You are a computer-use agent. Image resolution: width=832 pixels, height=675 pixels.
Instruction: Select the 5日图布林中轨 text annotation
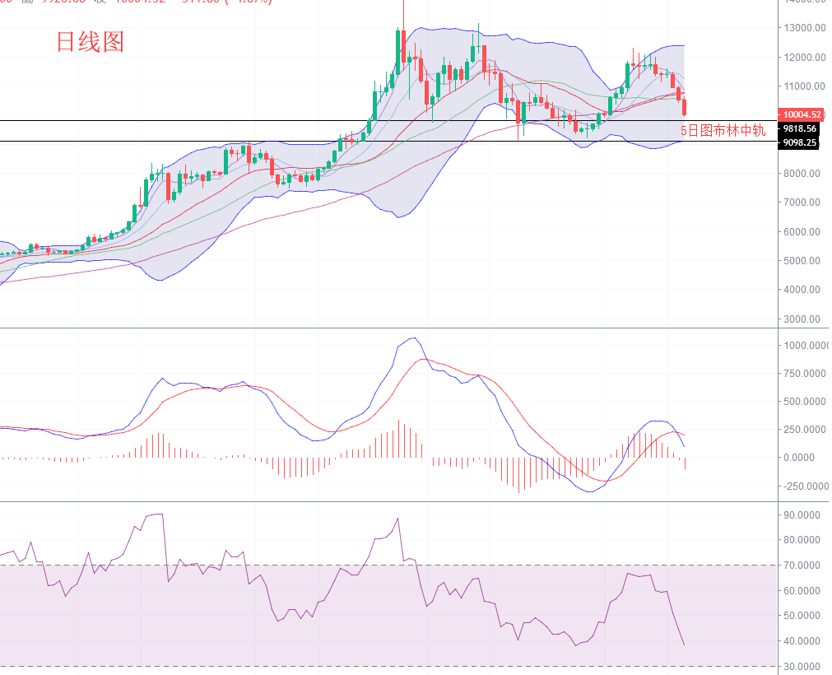(x=723, y=130)
